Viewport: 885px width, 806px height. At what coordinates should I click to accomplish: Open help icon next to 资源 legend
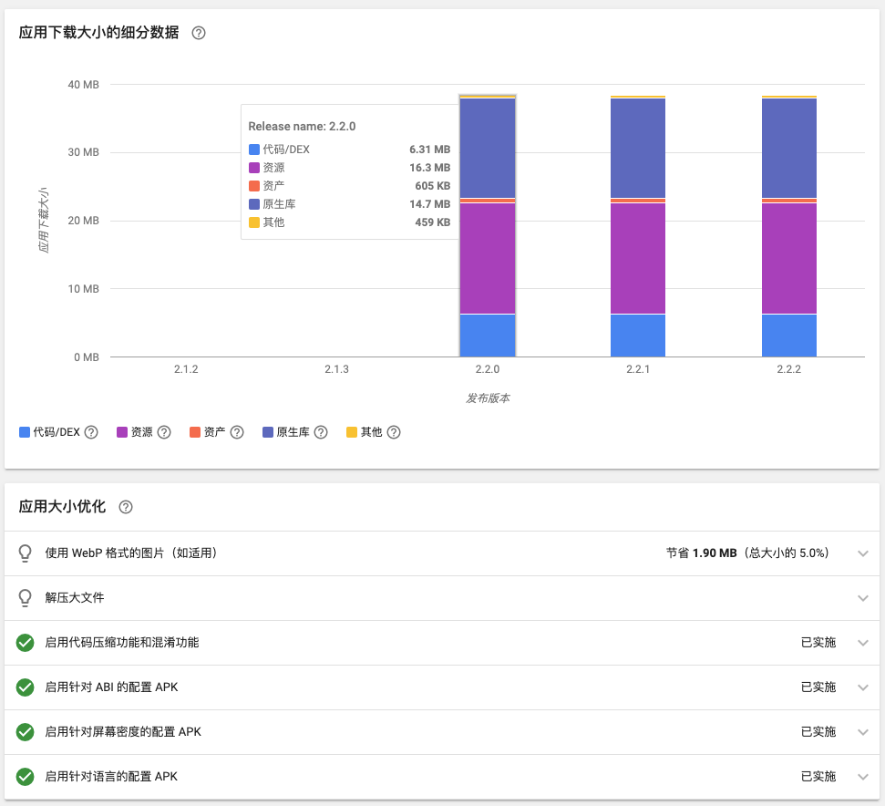(x=164, y=432)
